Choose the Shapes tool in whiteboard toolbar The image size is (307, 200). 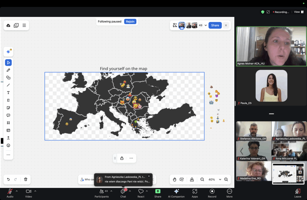point(8,77)
